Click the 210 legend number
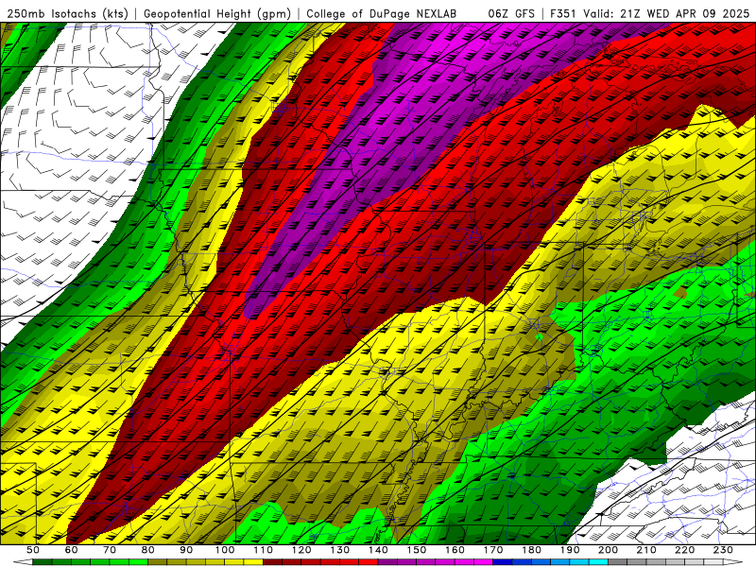Viewport: 756px width, 567px height. click(646, 550)
